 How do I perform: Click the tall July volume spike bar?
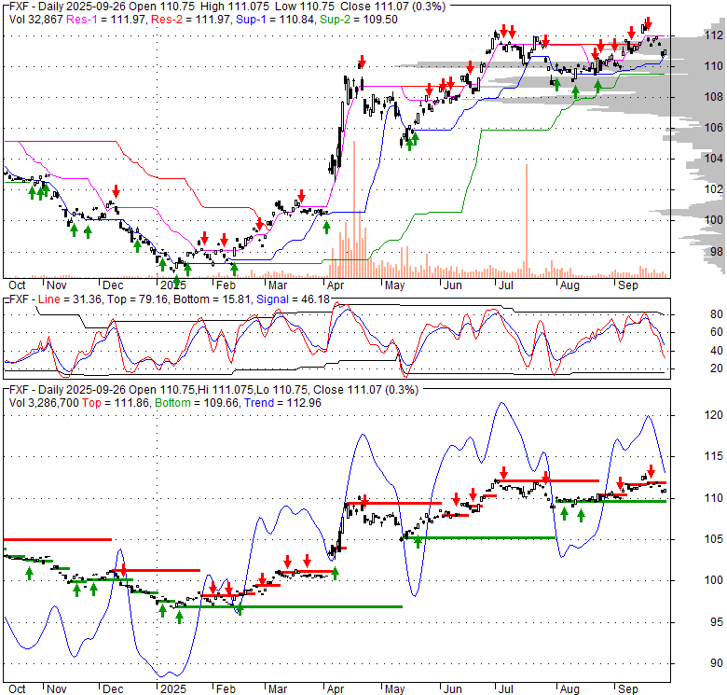(527, 221)
